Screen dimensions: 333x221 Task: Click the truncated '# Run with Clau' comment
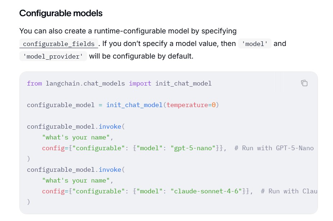click(x=289, y=191)
